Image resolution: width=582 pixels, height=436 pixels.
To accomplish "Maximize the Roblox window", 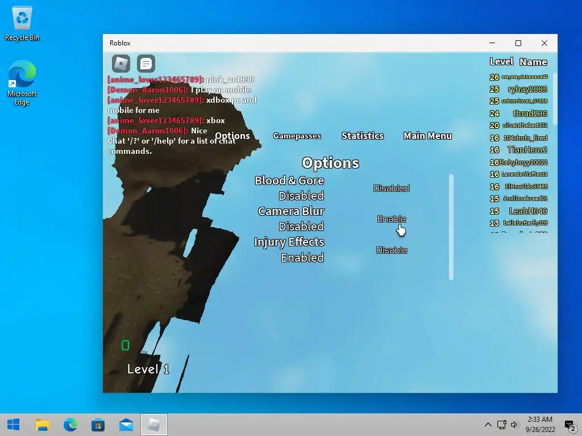I will pyautogui.click(x=518, y=43).
